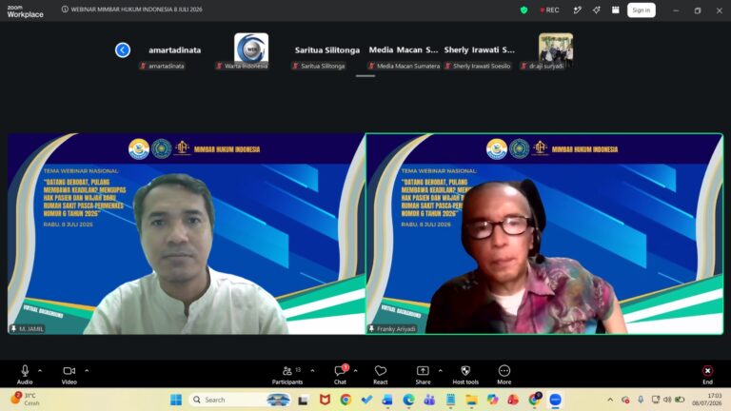
Task: Open the Participants panel
Action: click(x=287, y=375)
